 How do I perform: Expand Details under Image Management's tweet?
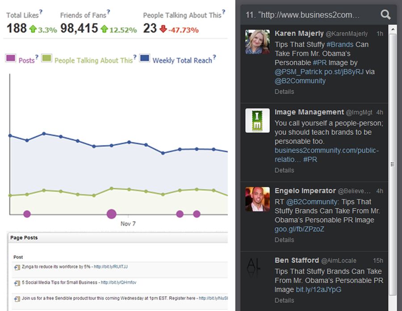click(x=284, y=170)
